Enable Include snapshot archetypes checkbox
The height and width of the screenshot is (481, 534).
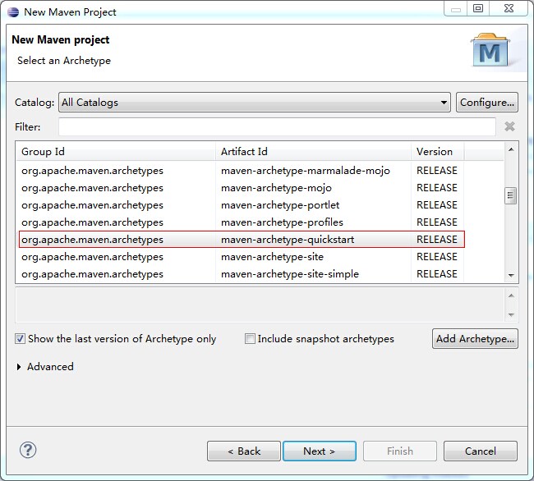(250, 338)
